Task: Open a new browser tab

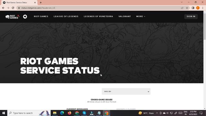Action: 41,3
